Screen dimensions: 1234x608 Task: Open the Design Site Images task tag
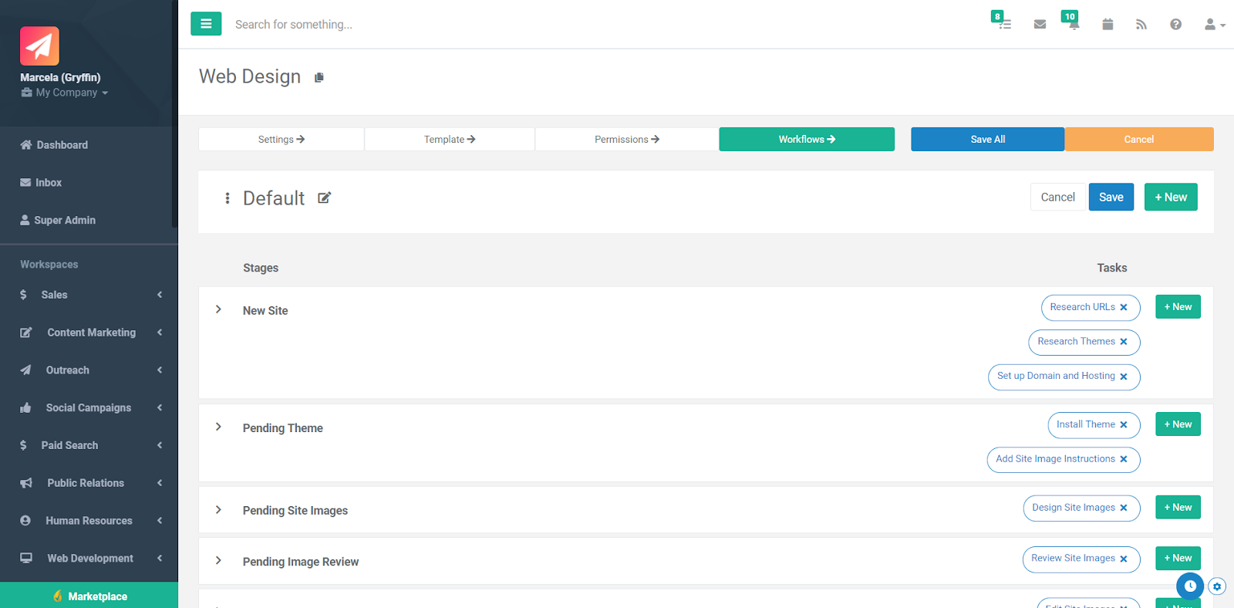[x=1074, y=508]
